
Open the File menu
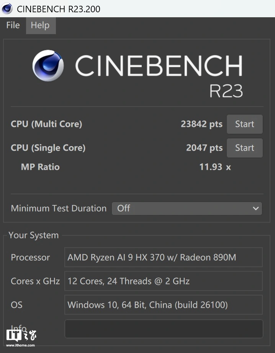[13, 25]
